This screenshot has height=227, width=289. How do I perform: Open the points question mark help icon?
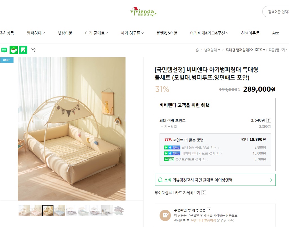pos(269,120)
